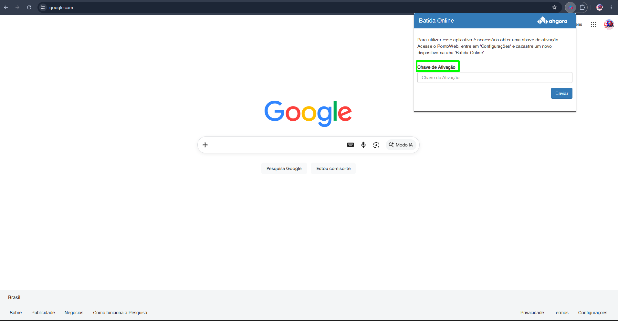
Task: Switch to Modo IA search
Action: pyautogui.click(x=401, y=145)
